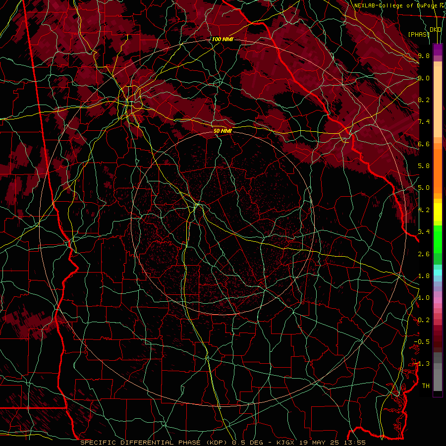This screenshot has width=446, height=446.
Task: Click the "19 MAY 25" date text
Action: pos(318,443)
